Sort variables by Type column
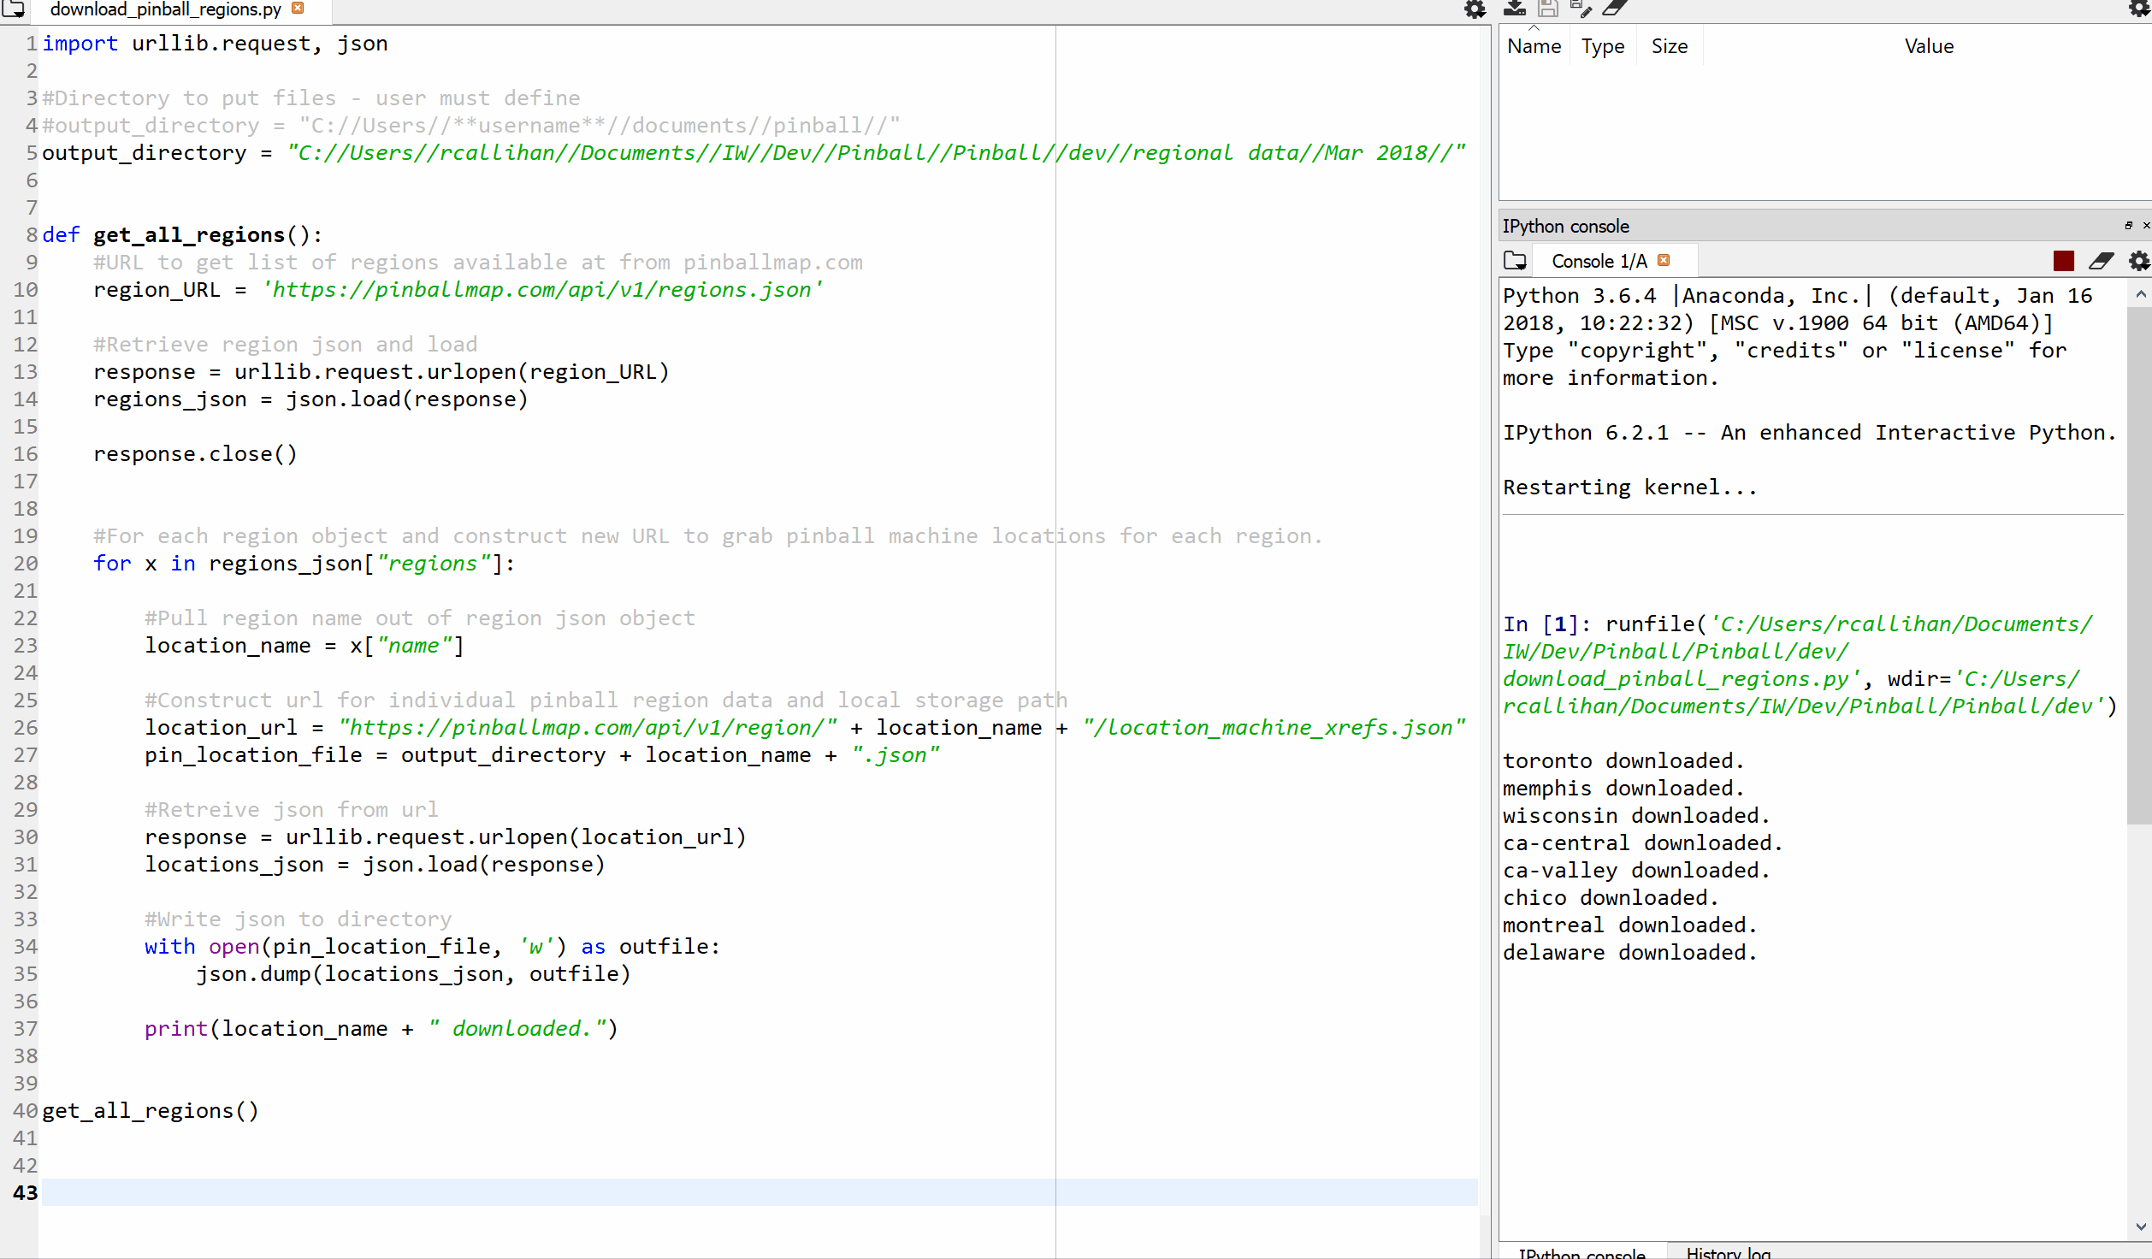 pos(1602,45)
